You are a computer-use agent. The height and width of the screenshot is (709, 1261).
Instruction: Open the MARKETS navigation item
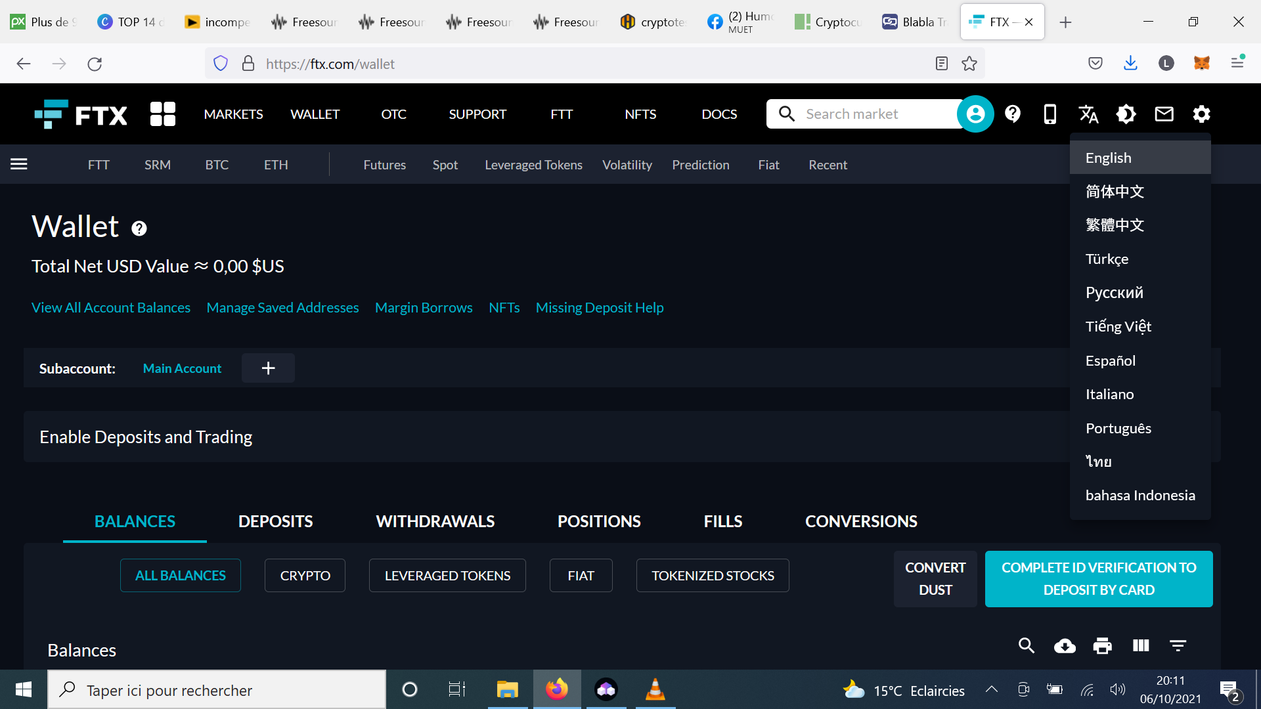click(x=233, y=114)
